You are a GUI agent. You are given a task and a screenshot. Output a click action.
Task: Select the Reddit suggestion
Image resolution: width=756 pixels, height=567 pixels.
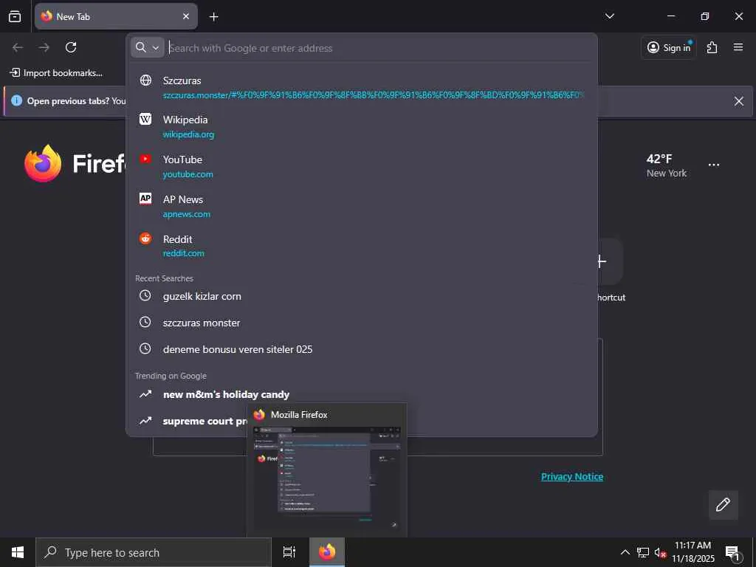[361, 245]
